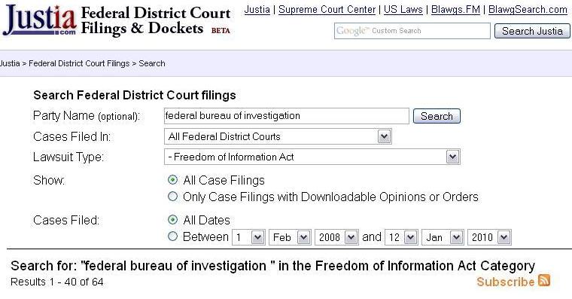Go to the US Laws link
The width and height of the screenshot is (572, 299).
tap(403, 10)
